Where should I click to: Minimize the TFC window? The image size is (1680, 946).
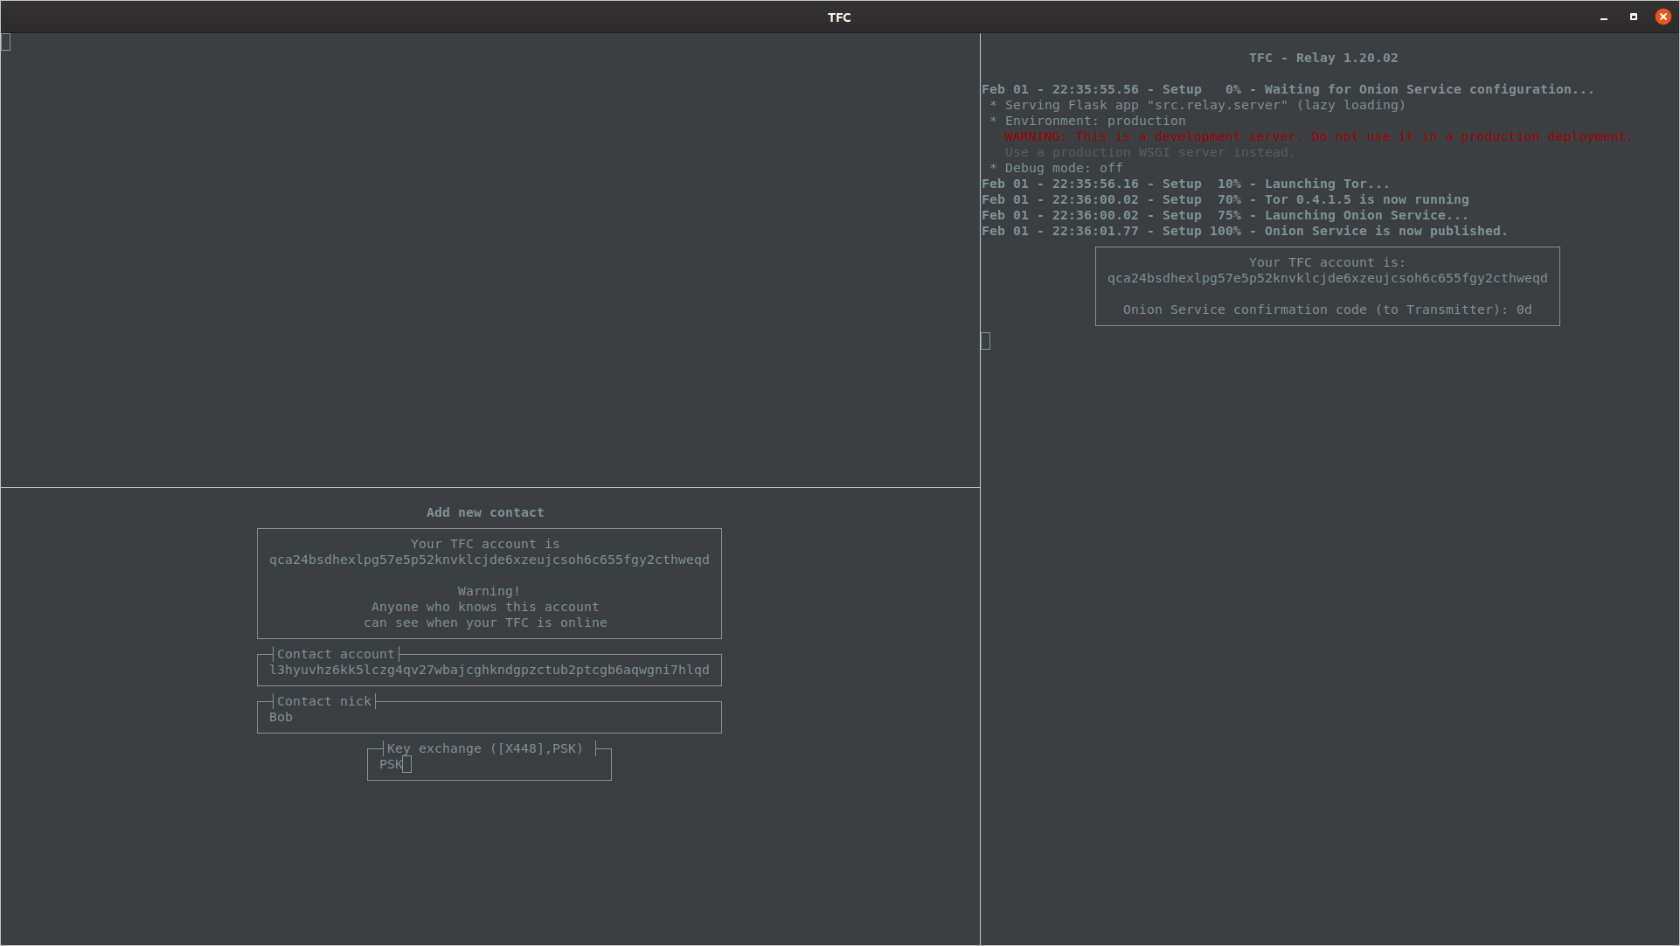[x=1604, y=17]
